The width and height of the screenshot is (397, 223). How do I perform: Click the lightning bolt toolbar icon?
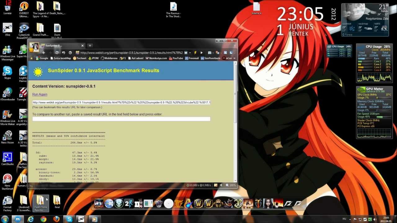coord(195,53)
